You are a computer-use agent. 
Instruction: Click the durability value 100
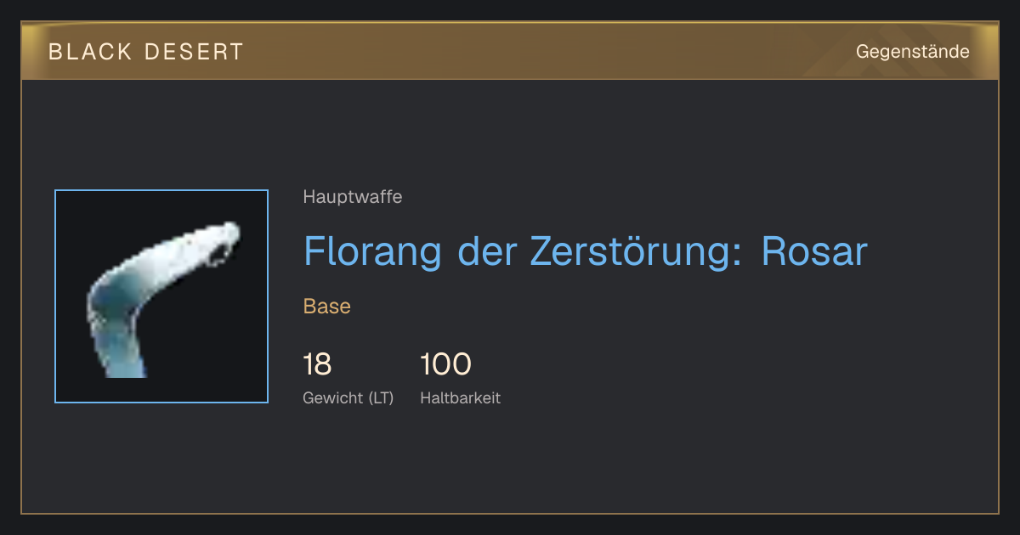click(x=445, y=364)
